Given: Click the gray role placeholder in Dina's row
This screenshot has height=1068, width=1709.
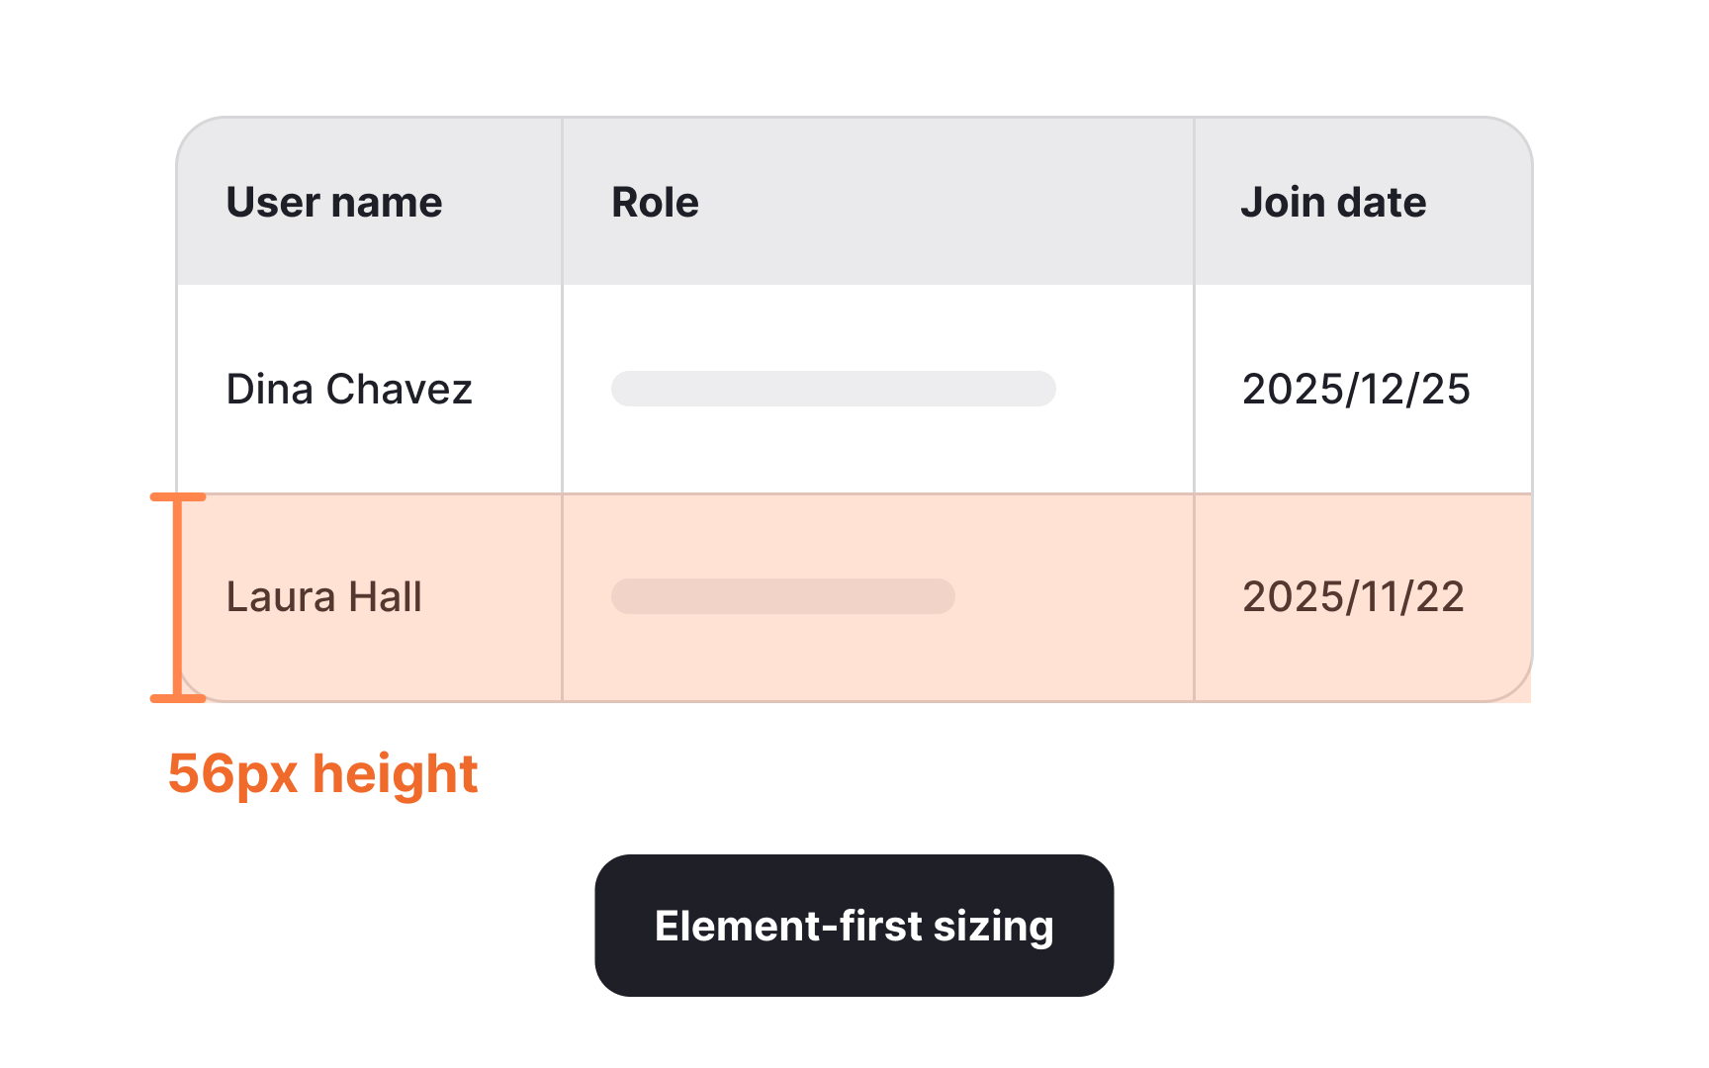Looking at the screenshot, I should [x=833, y=389].
